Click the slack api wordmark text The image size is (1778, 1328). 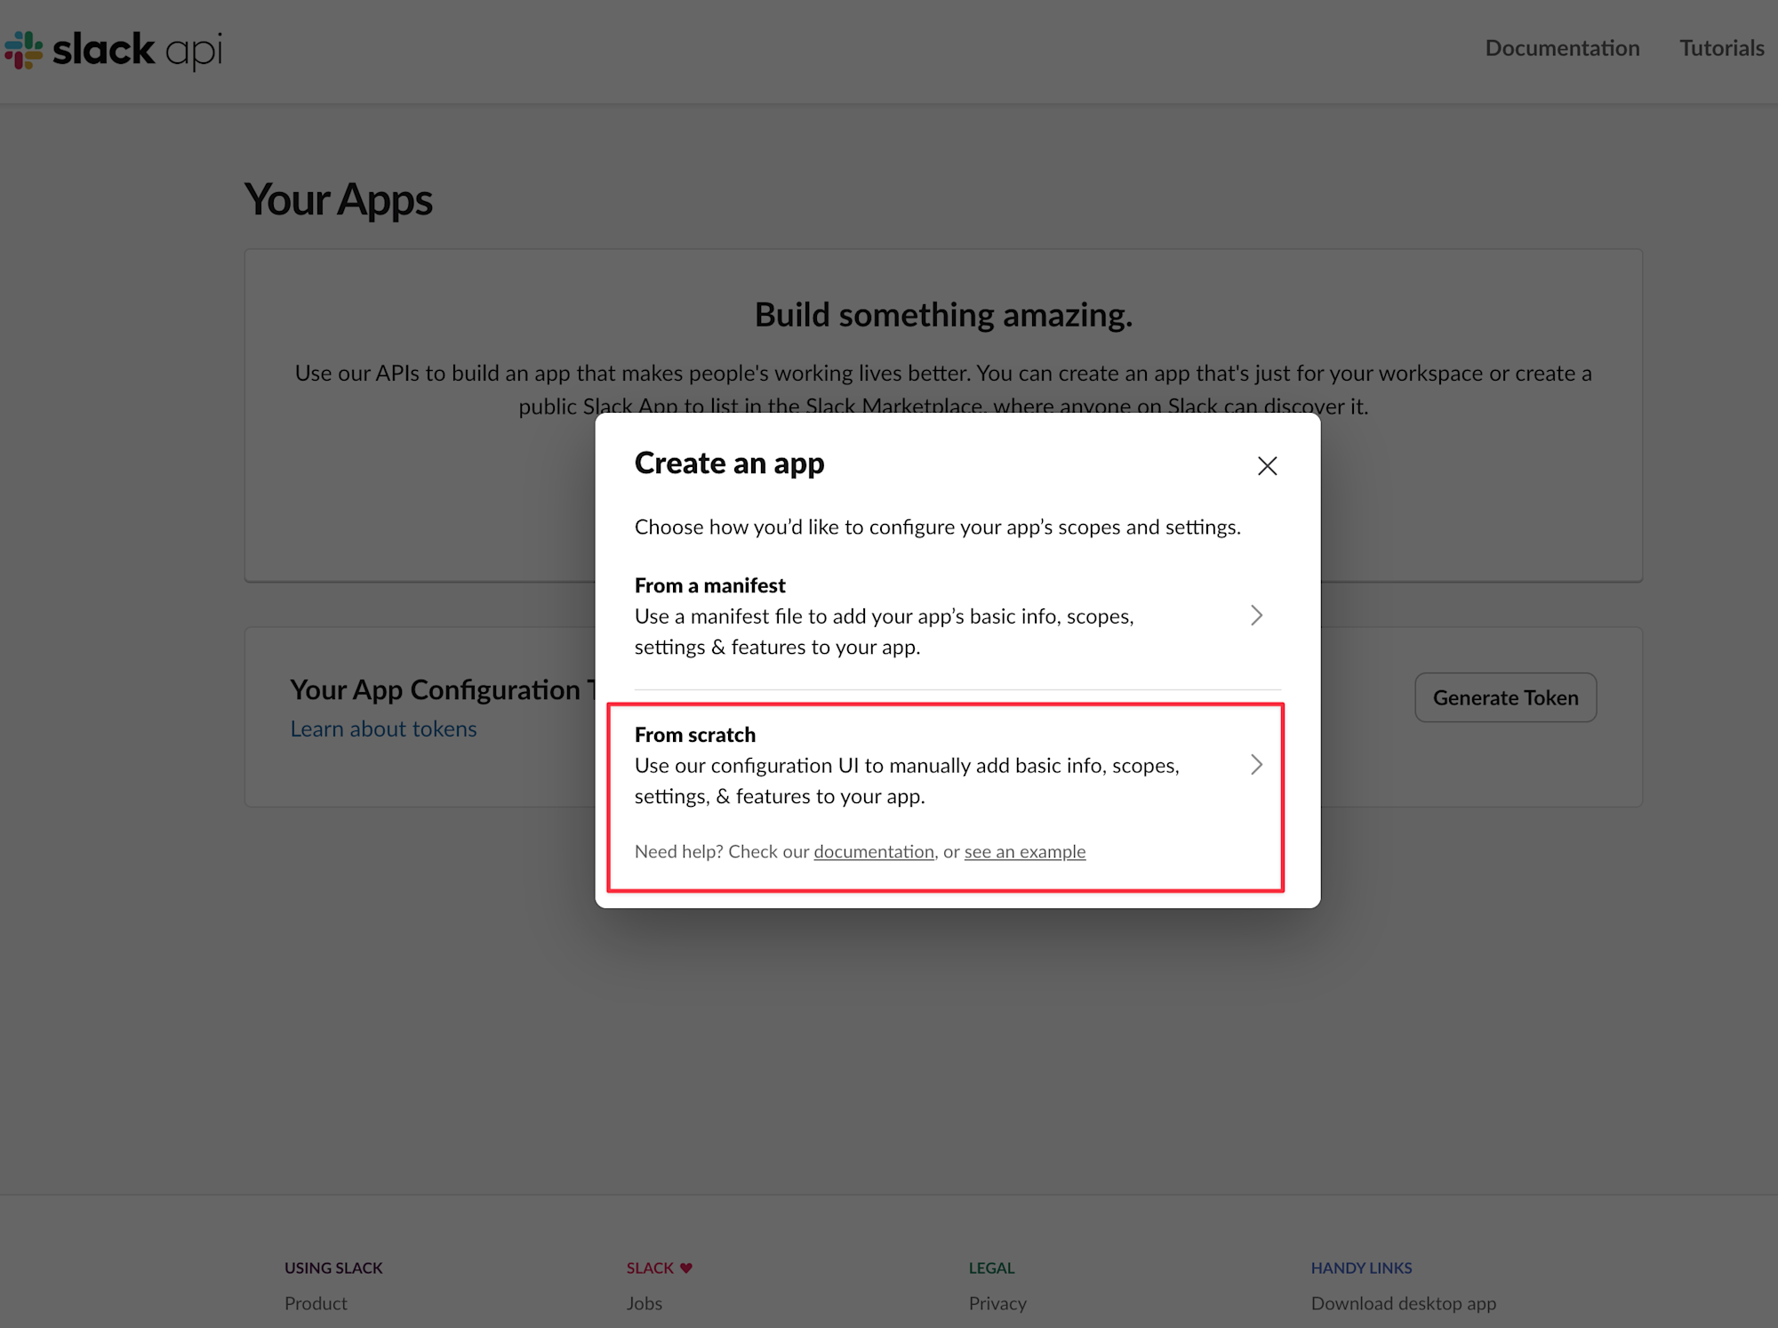point(138,50)
